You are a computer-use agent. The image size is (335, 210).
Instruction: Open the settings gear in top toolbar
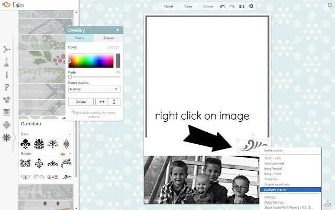click(251, 6)
